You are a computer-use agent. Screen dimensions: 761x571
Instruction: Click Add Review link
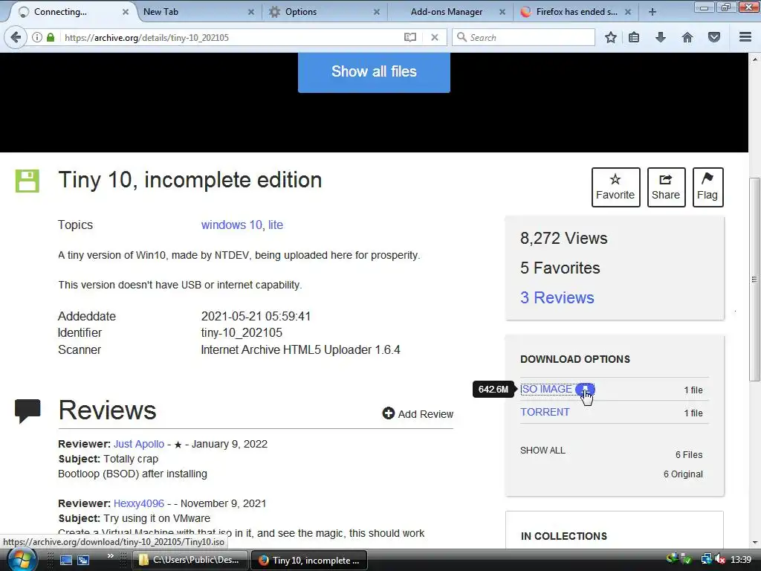(418, 413)
